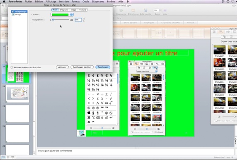Viewport: 237px width, 160px height.
Task: Switch to the Image tab in dialog
Action: [73, 10]
